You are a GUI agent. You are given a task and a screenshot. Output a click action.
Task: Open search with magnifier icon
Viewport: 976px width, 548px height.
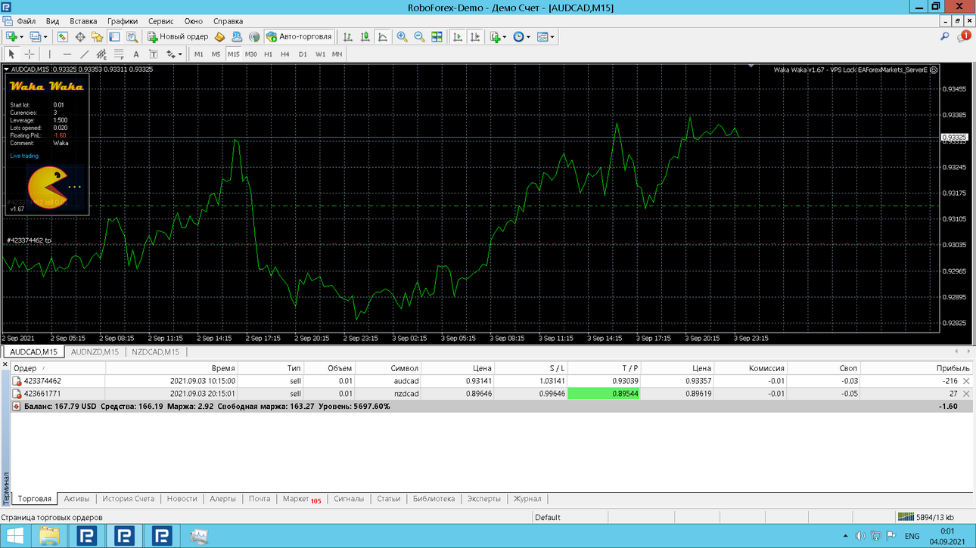click(945, 36)
